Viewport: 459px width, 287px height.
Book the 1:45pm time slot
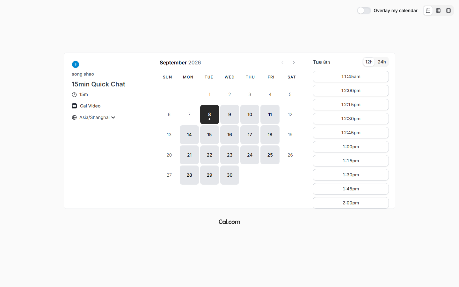click(x=351, y=189)
